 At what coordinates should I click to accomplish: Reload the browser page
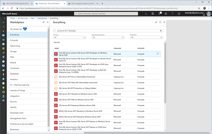click(12, 8)
